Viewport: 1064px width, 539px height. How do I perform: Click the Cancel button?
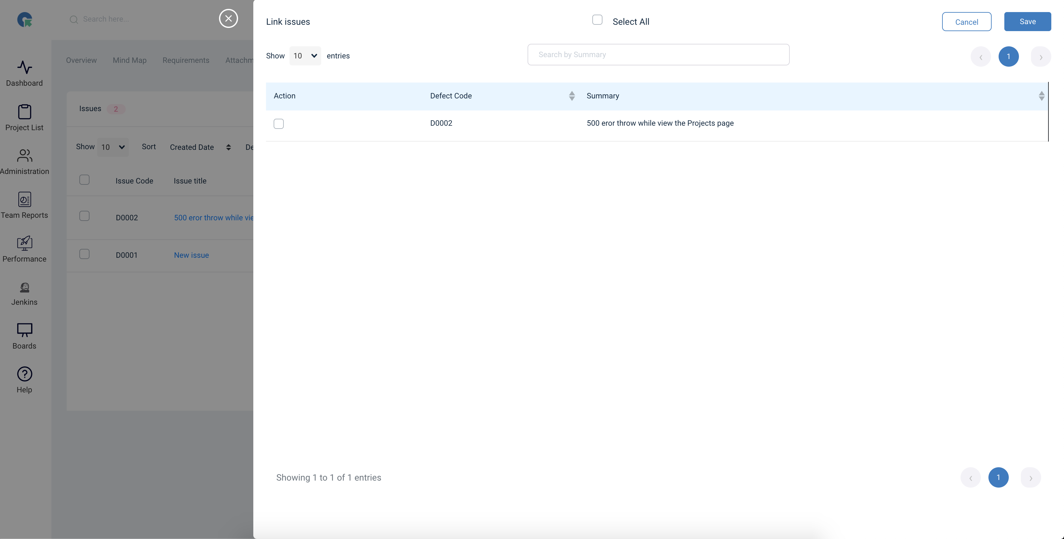967,22
